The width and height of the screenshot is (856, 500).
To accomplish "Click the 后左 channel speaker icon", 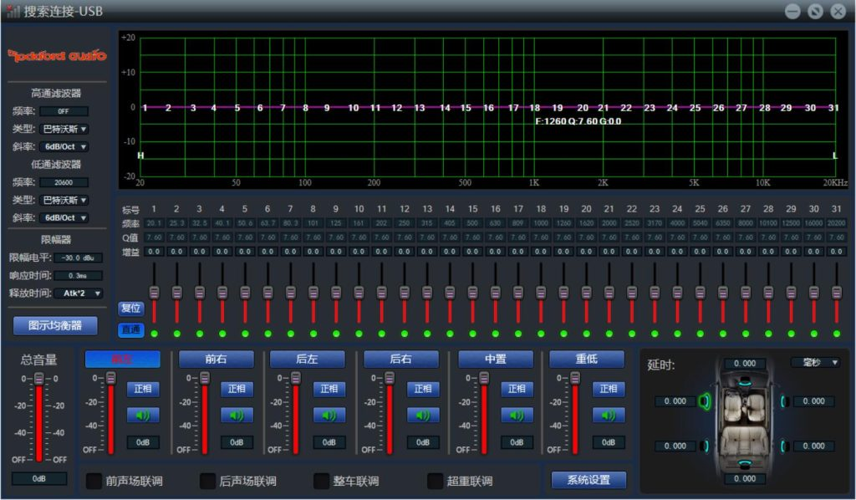I will 329,415.
